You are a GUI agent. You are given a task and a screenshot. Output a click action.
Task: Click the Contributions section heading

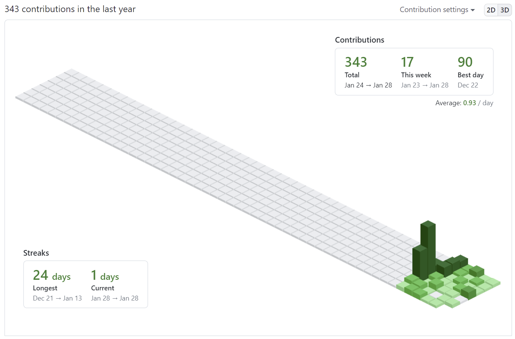(359, 40)
